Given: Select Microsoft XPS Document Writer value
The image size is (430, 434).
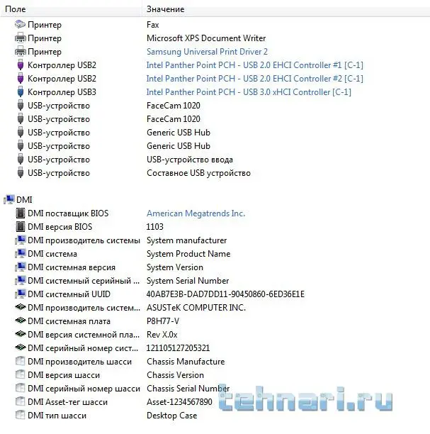Looking at the screenshot, I should click(206, 38).
